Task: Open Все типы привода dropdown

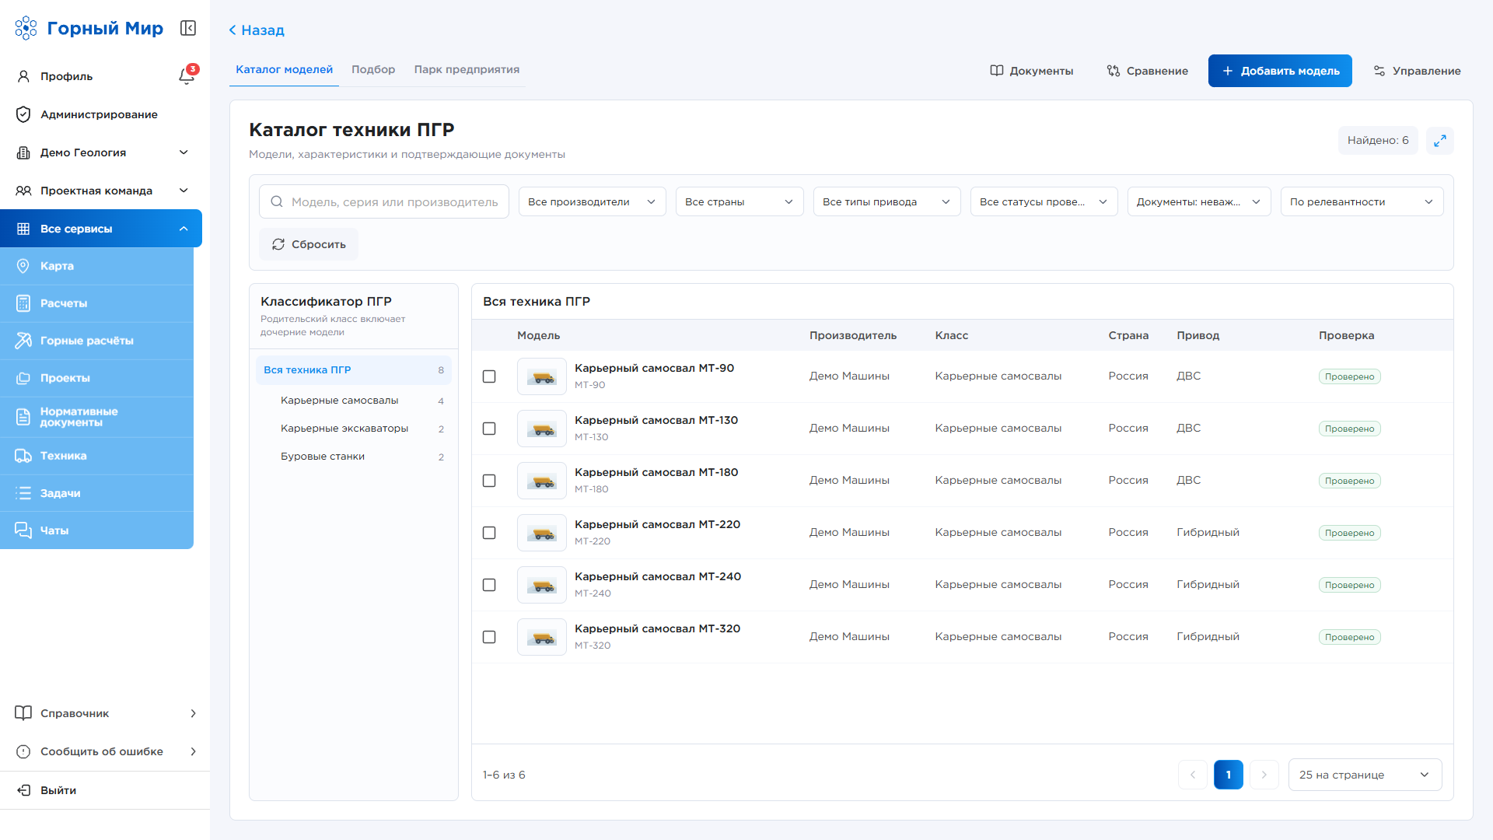Action: 886,201
